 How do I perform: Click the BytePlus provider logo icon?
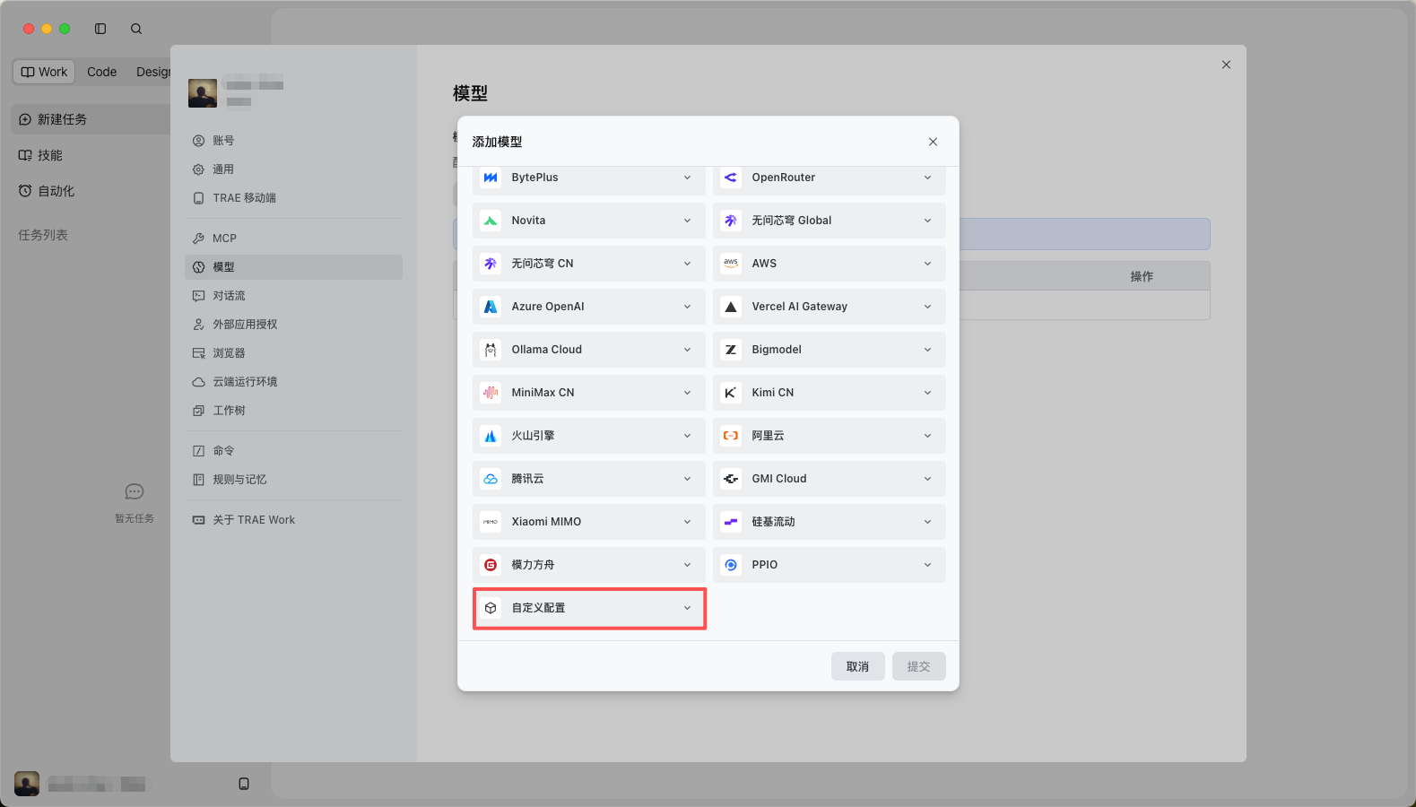pyautogui.click(x=491, y=178)
